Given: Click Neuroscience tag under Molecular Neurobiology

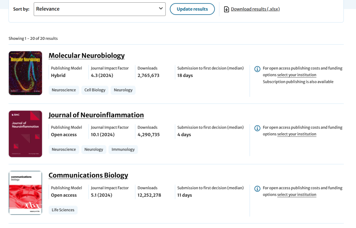Looking at the screenshot, I should click(x=64, y=90).
